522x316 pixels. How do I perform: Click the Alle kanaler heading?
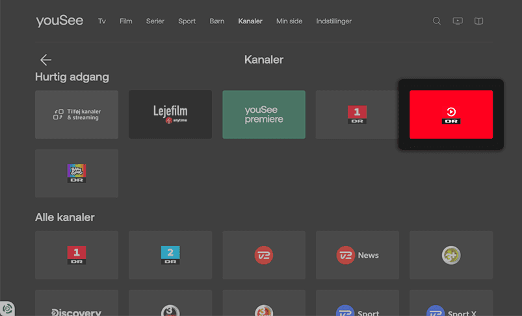tap(65, 217)
